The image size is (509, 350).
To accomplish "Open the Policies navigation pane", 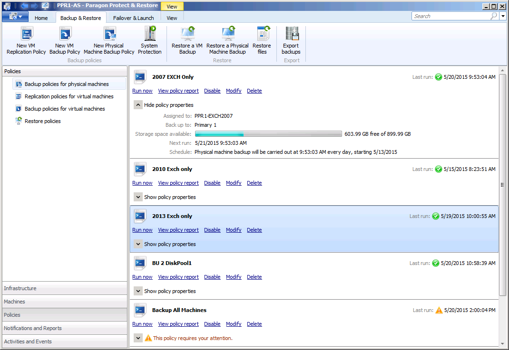I will [x=65, y=315].
